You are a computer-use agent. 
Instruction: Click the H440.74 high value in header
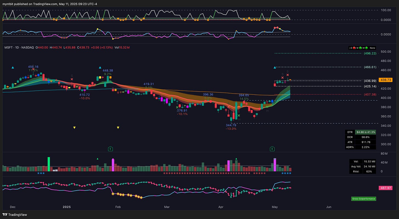click(x=55, y=48)
